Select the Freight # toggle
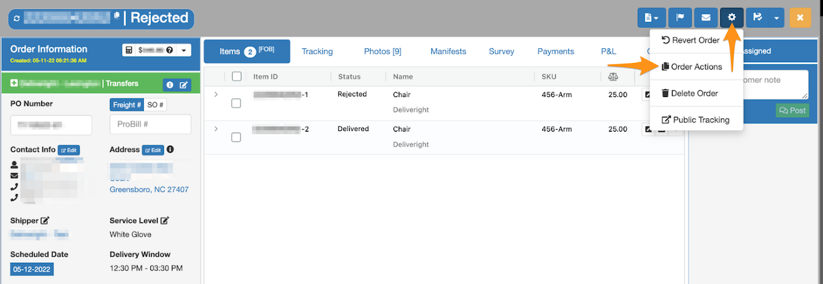Image resolution: width=823 pixels, height=284 pixels. 127,105
